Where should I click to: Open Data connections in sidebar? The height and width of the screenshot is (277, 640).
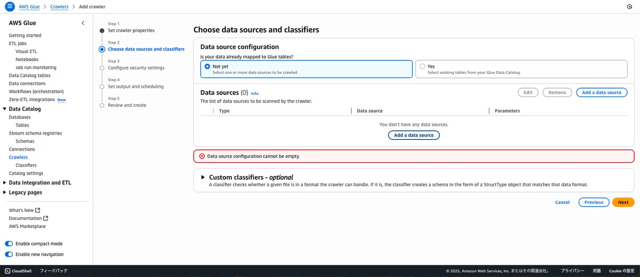[x=27, y=83]
